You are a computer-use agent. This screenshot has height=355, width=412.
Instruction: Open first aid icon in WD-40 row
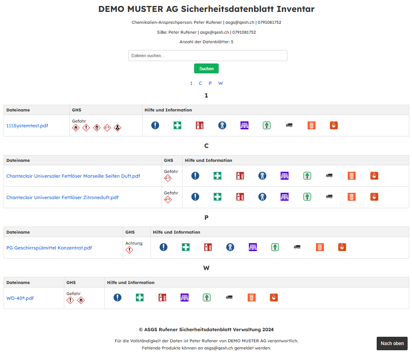(x=140, y=297)
